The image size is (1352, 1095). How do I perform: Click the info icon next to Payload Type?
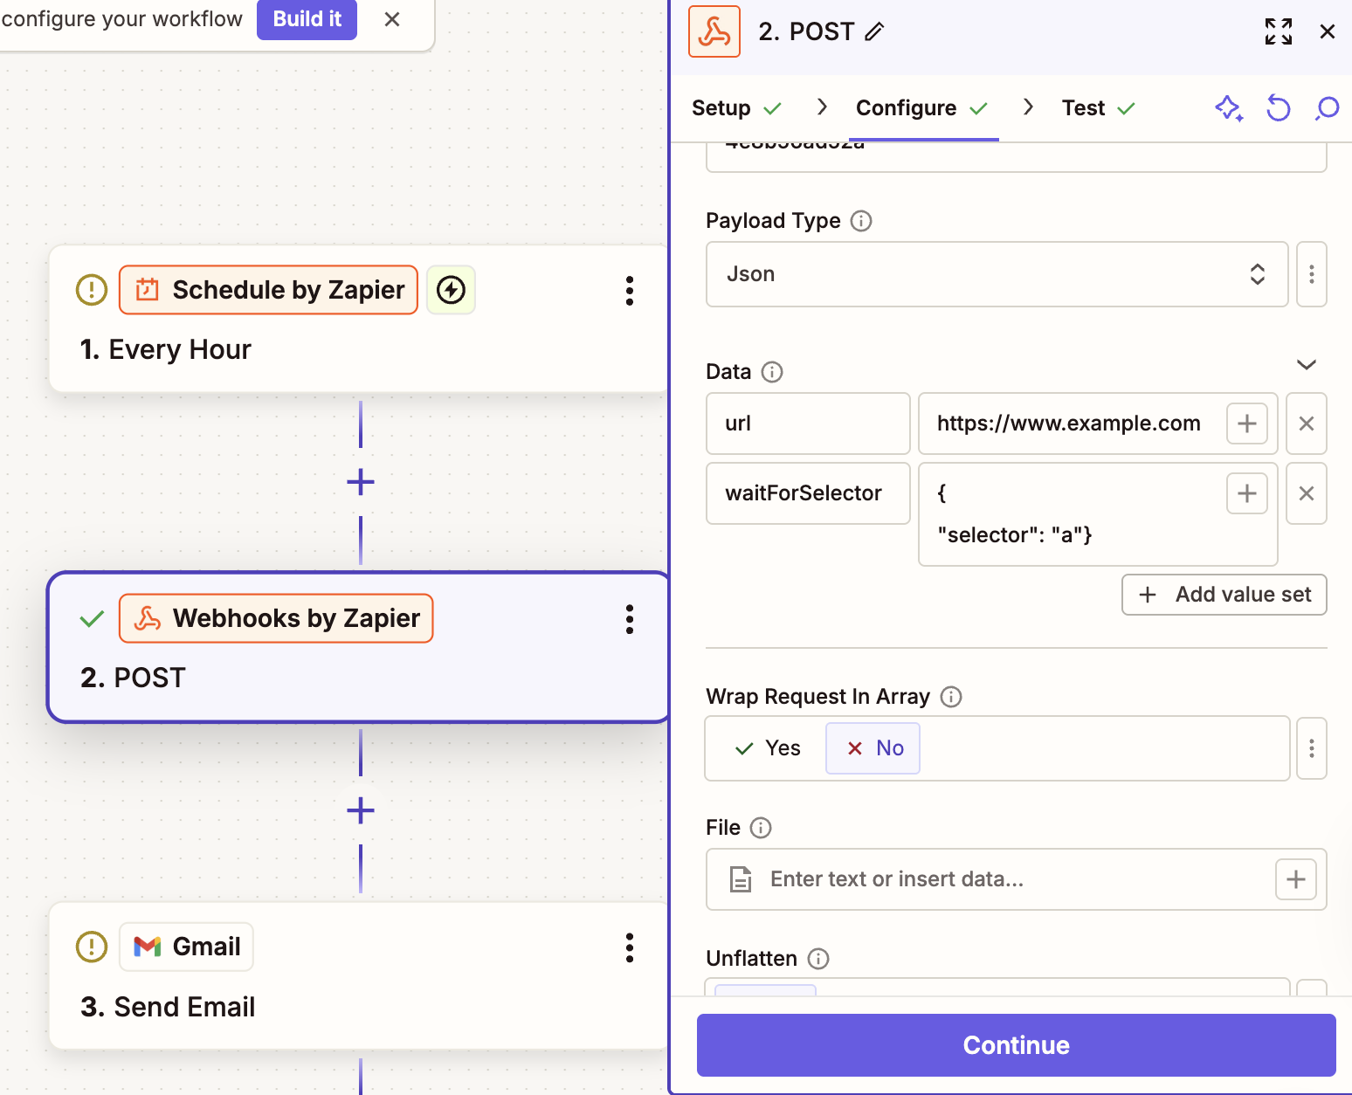(861, 221)
